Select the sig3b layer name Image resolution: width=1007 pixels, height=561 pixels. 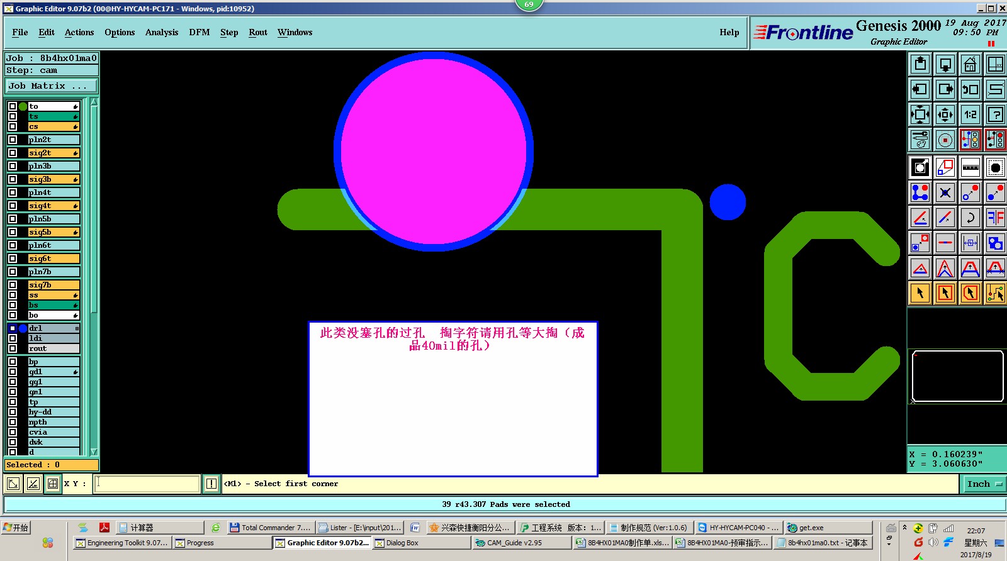pos(54,179)
